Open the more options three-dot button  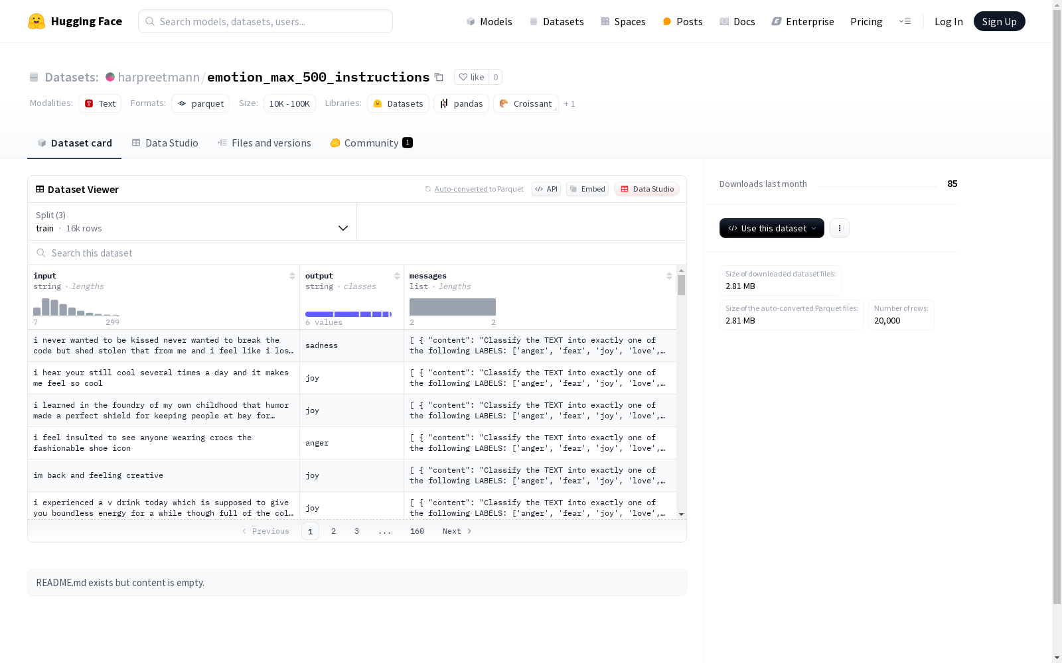840,228
